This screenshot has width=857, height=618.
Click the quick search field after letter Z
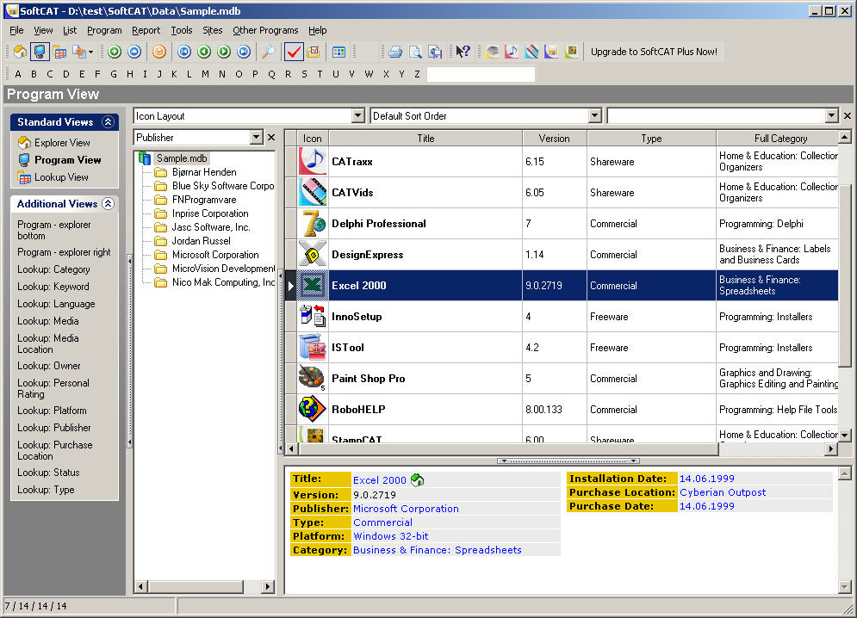(481, 74)
